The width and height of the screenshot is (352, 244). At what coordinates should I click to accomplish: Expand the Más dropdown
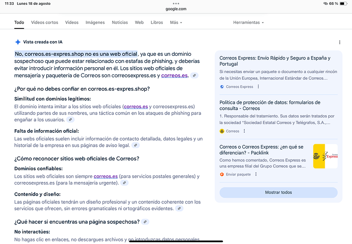click(x=176, y=22)
